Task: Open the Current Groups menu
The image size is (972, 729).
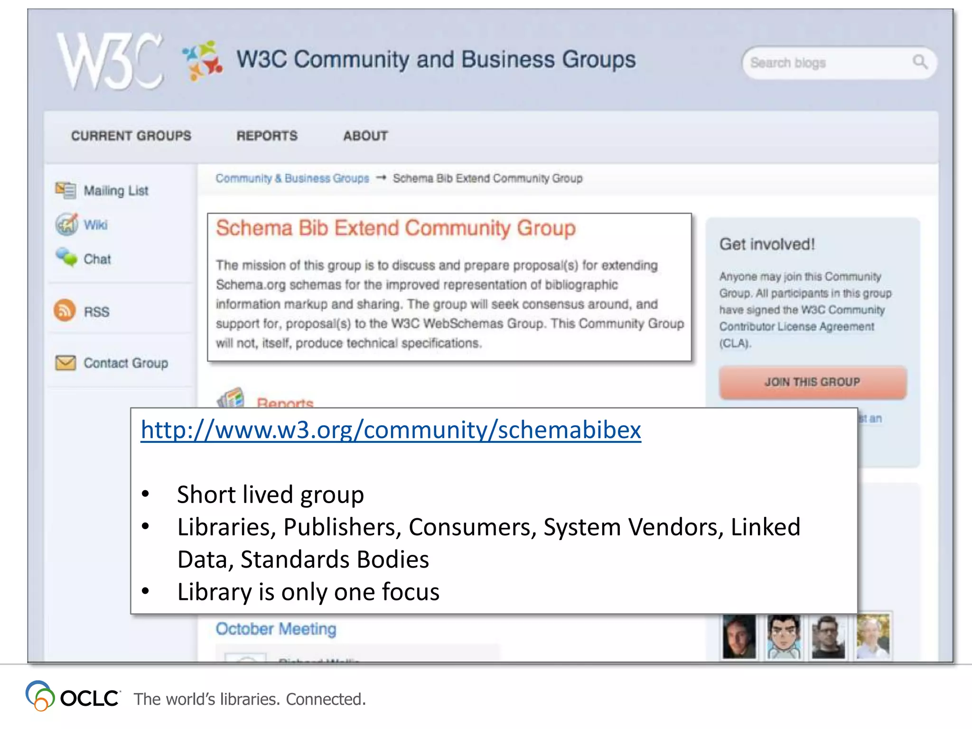Action: pos(131,136)
